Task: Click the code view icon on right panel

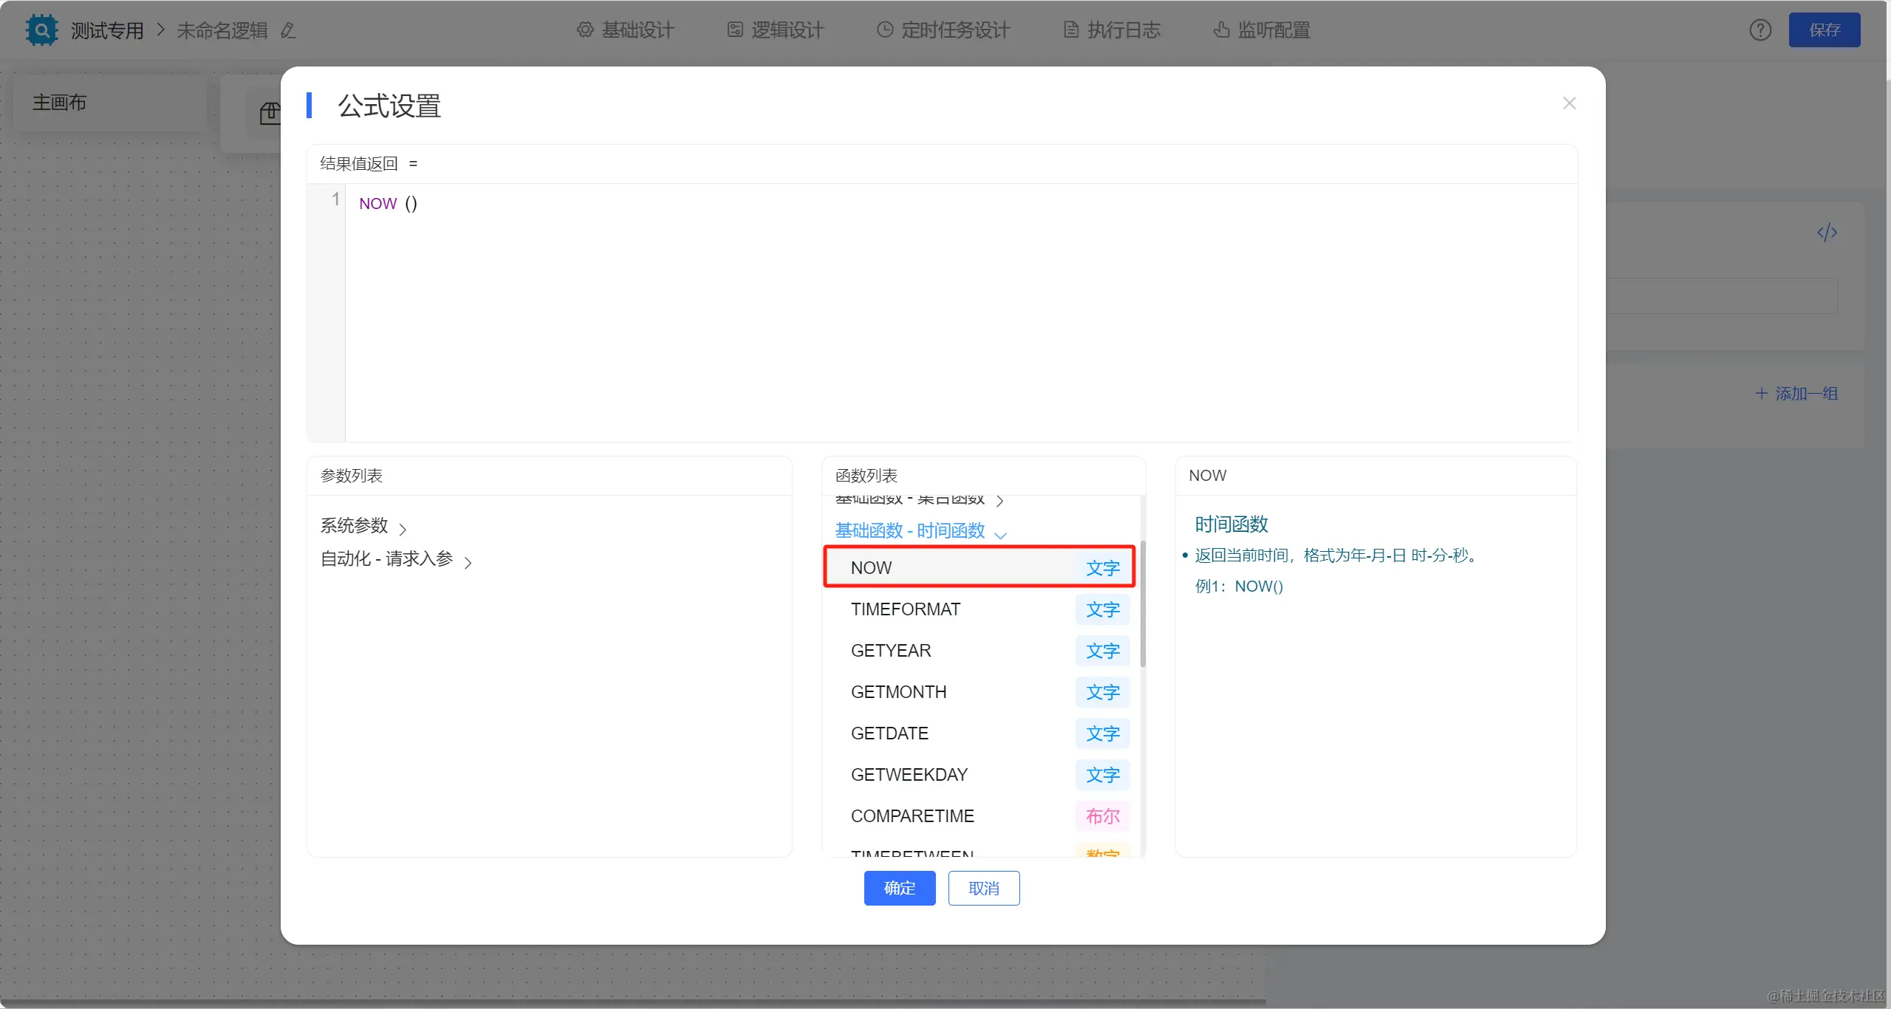Action: 1827,233
